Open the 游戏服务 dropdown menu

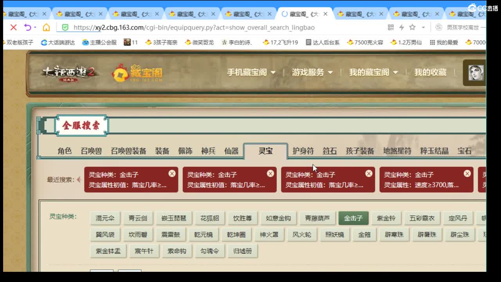[310, 72]
